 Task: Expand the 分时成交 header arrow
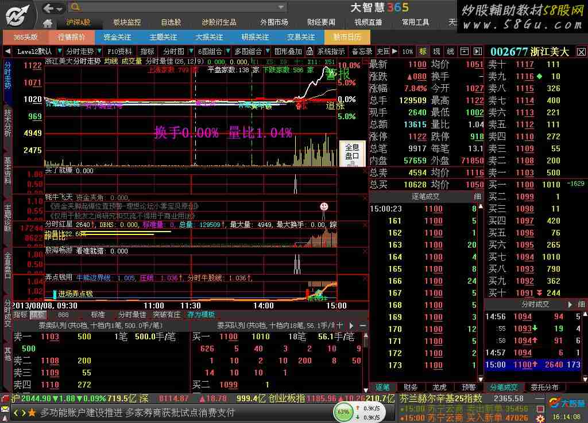[x=570, y=304]
